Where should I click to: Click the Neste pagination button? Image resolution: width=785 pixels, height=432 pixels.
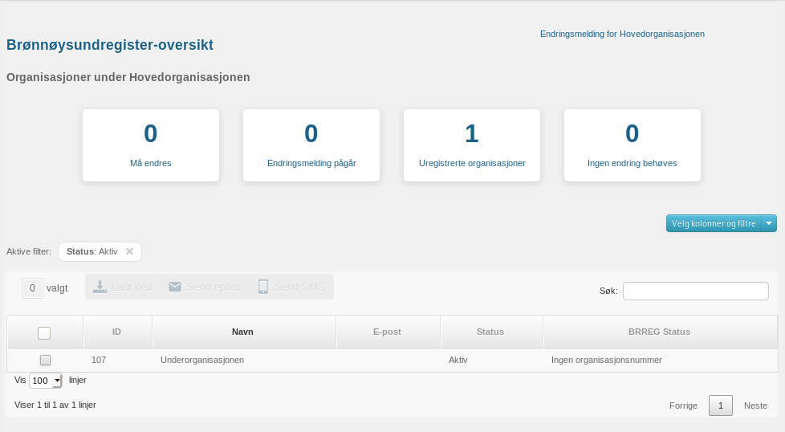point(755,406)
